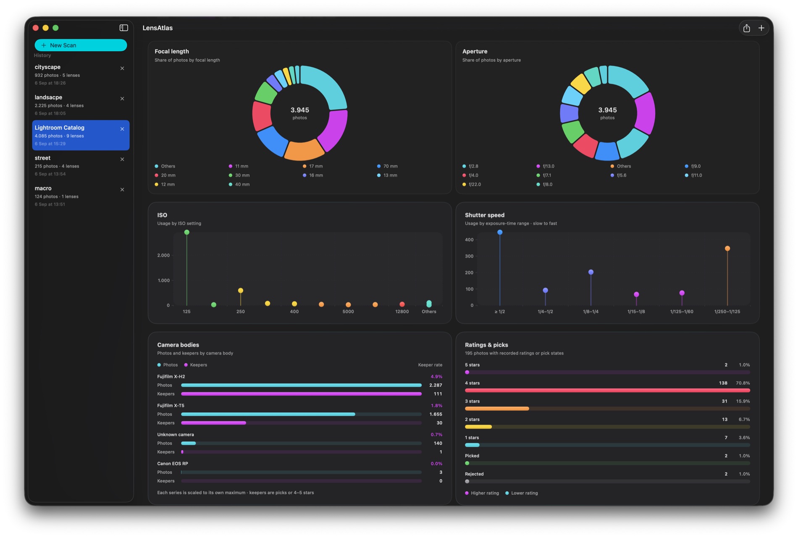
Task: Select the yellow ISO 250 data point
Action: [241, 291]
